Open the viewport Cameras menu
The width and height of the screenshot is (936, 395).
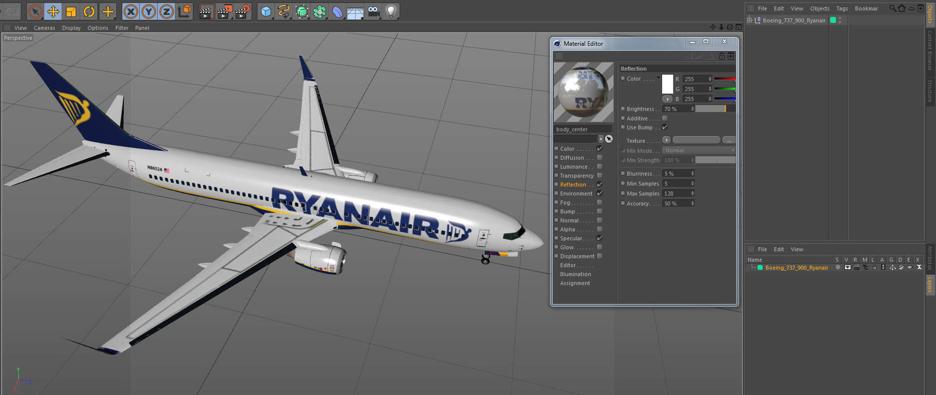[44, 28]
